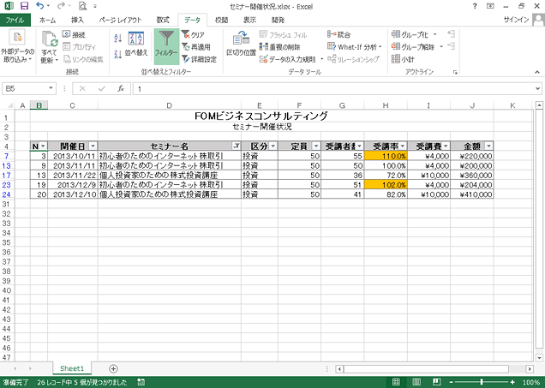Switch to Page Layout view

[x=416, y=383]
